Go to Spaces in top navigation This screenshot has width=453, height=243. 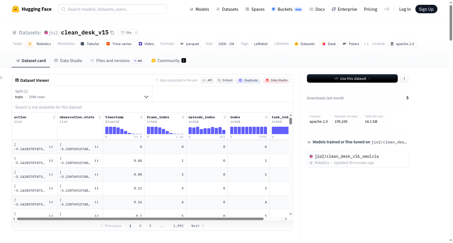(x=255, y=9)
